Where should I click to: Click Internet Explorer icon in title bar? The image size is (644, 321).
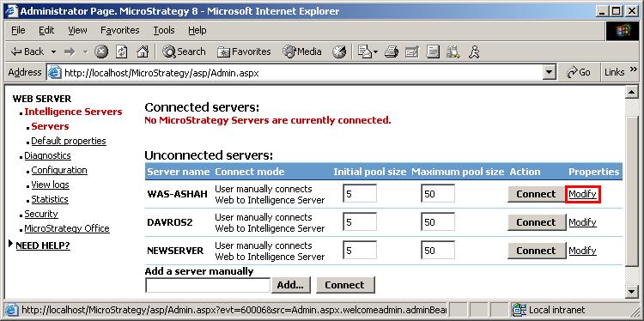pyautogui.click(x=11, y=11)
